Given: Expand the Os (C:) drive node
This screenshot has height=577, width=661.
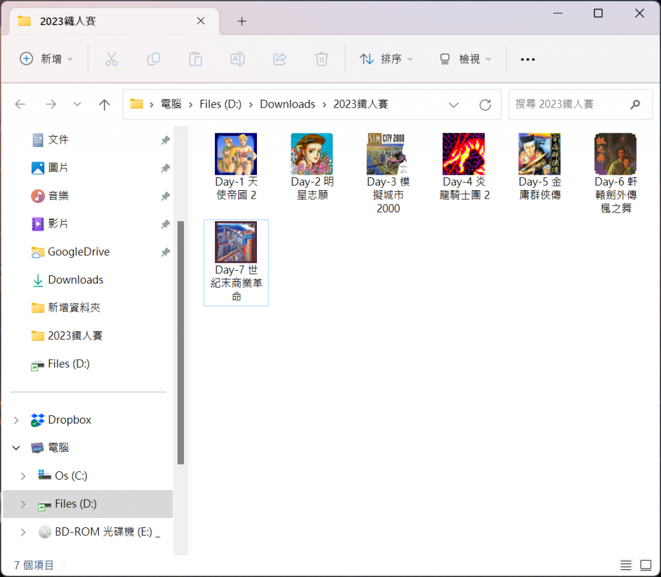Looking at the screenshot, I should coord(23,476).
